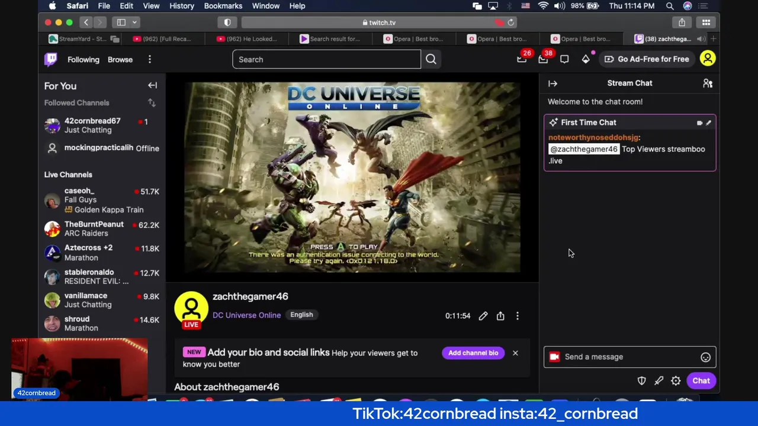Click Add channel bio button
The image size is (758, 426).
tap(473, 353)
